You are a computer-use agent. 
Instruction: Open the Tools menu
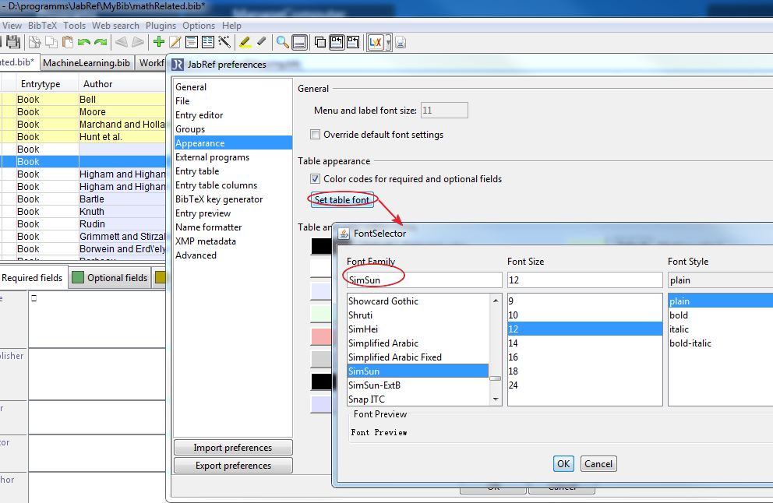pos(75,26)
